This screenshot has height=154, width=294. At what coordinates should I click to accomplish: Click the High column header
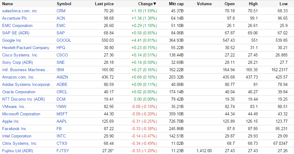253,4
